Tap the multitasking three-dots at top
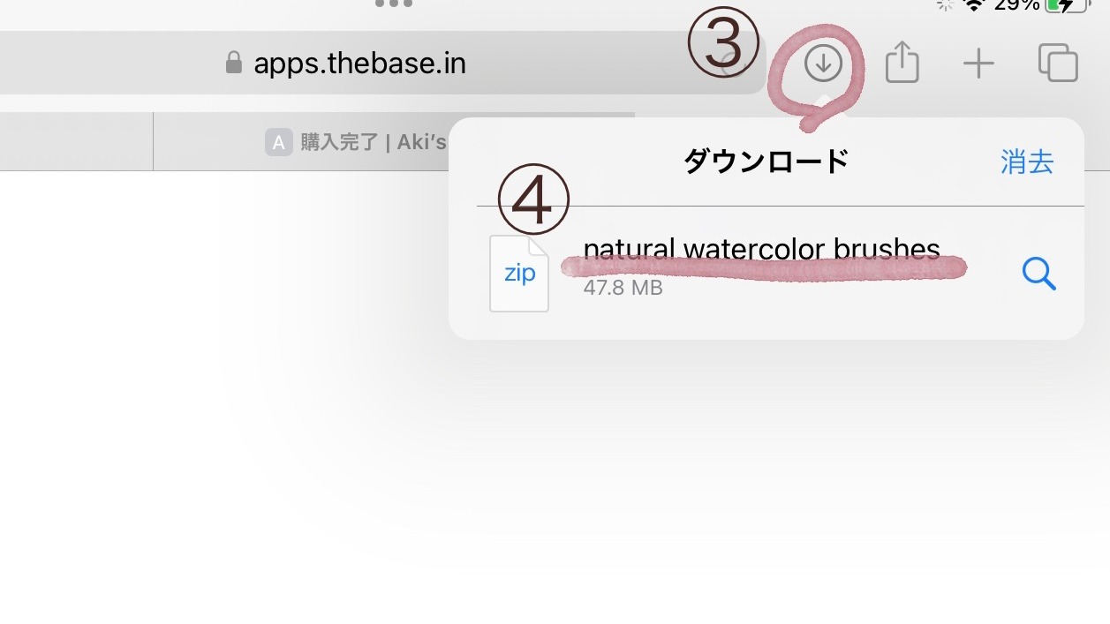The width and height of the screenshot is (1110, 624). (x=393, y=4)
